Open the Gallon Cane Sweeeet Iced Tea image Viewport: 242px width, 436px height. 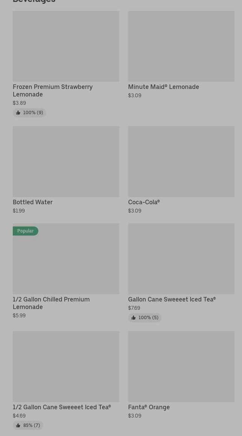(181, 259)
